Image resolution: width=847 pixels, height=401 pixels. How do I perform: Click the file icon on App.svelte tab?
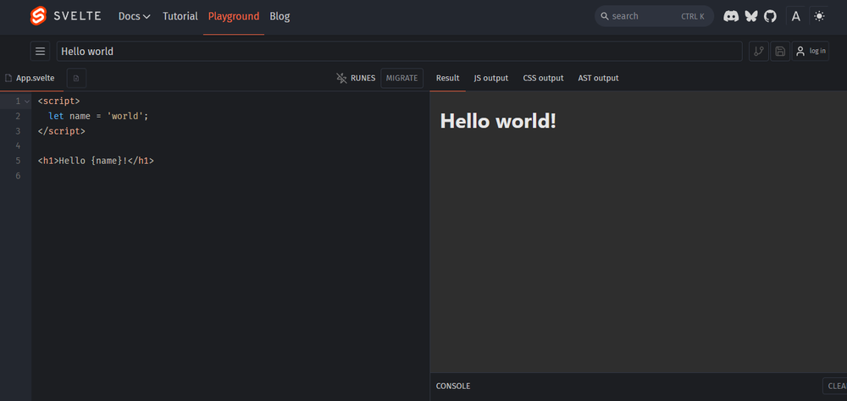tap(8, 79)
